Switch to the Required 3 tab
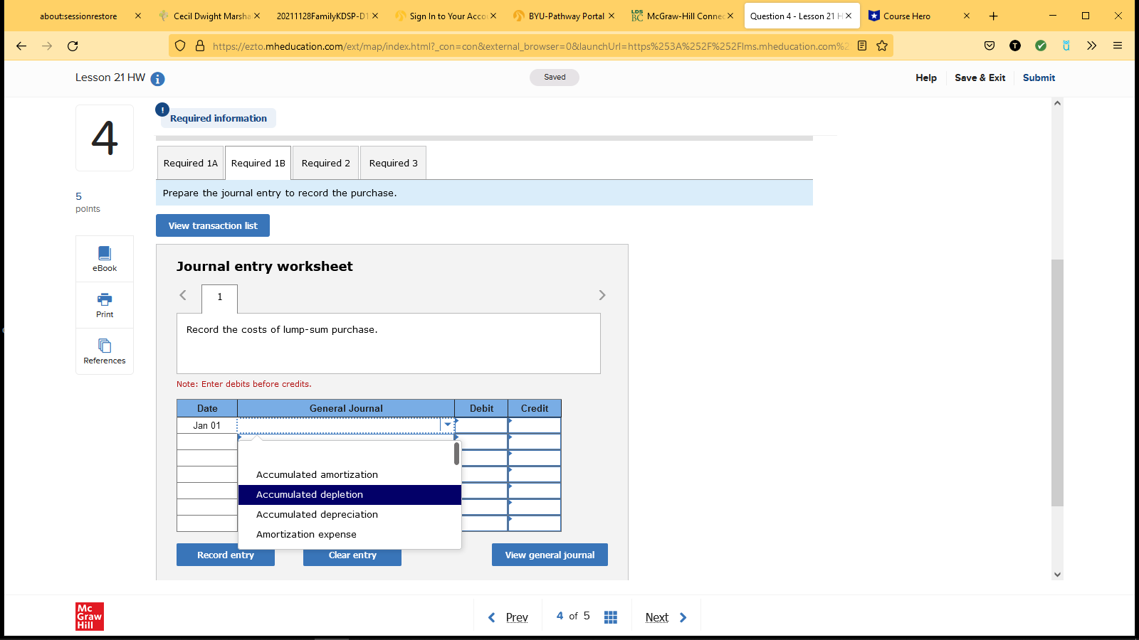 click(x=394, y=163)
